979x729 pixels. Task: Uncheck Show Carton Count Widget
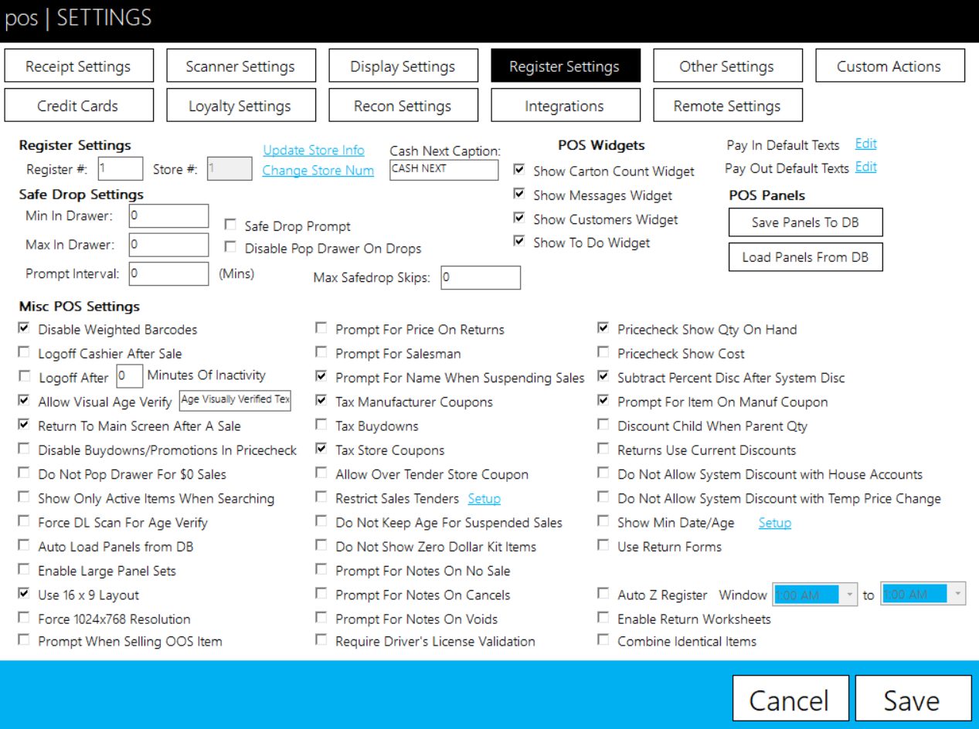pos(519,170)
